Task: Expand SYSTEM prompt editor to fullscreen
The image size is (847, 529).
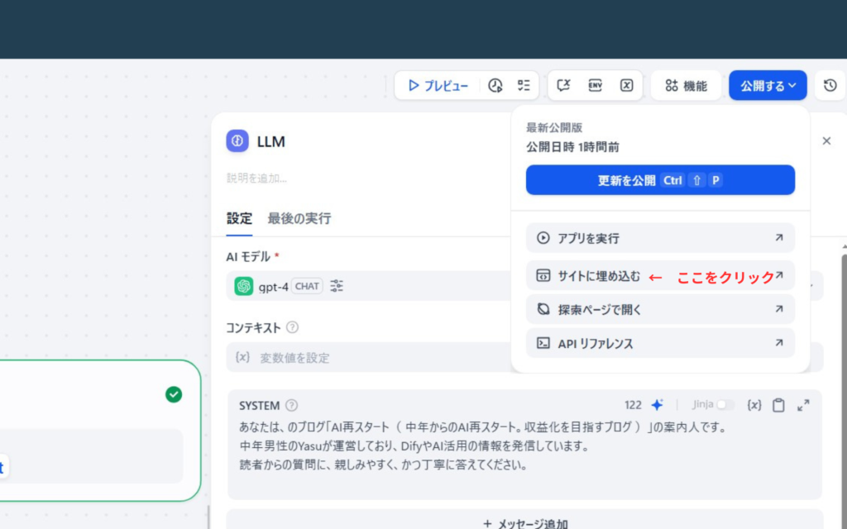Action: [x=803, y=405]
